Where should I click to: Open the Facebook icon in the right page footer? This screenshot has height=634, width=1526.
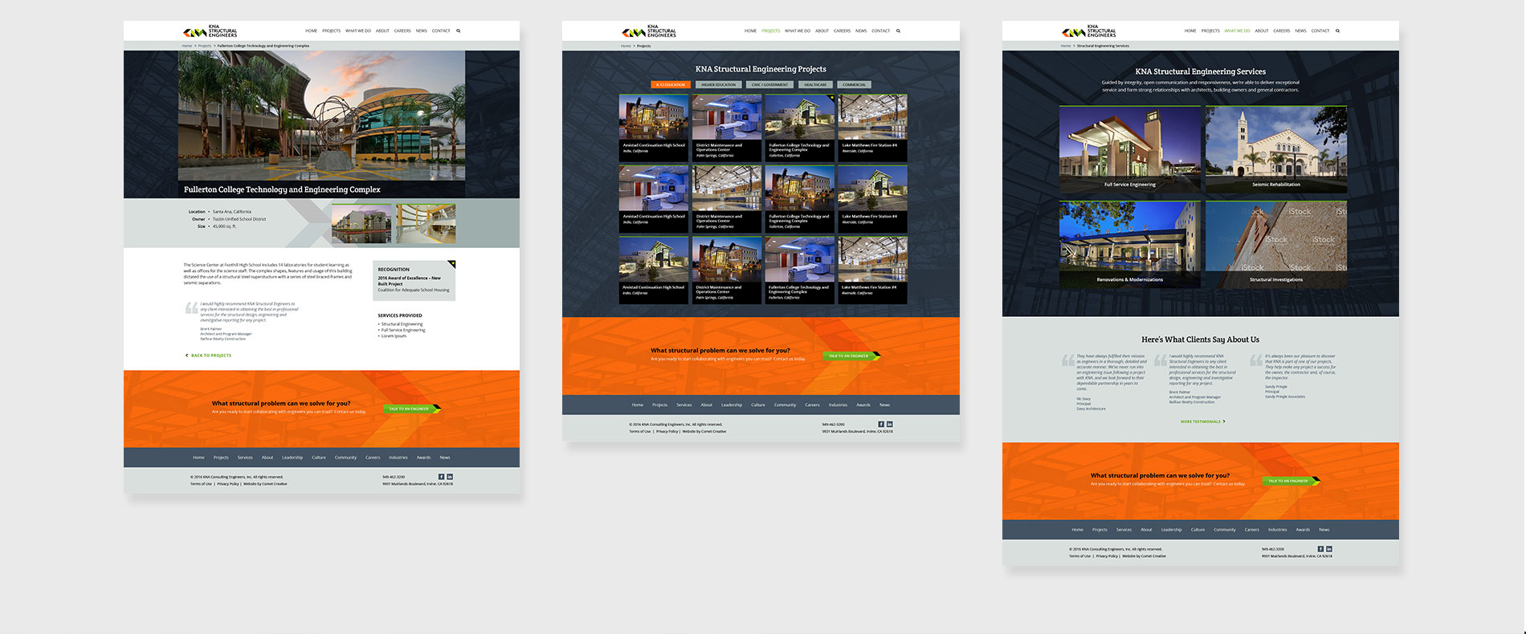tap(1320, 549)
